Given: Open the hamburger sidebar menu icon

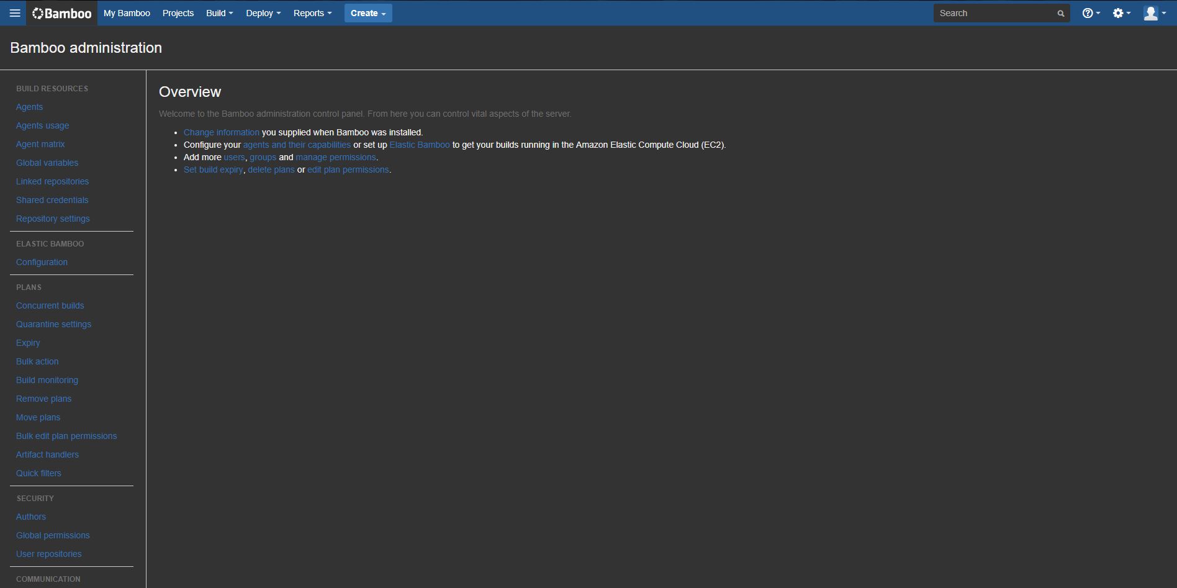Looking at the screenshot, I should [15, 13].
